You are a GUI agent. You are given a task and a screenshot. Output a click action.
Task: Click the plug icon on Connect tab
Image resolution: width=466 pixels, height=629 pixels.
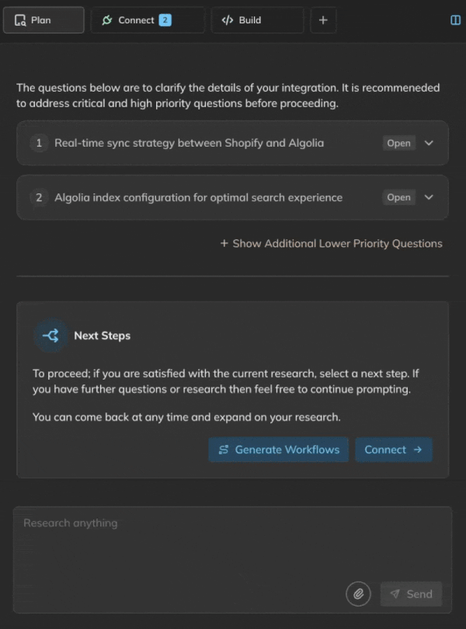(106, 20)
